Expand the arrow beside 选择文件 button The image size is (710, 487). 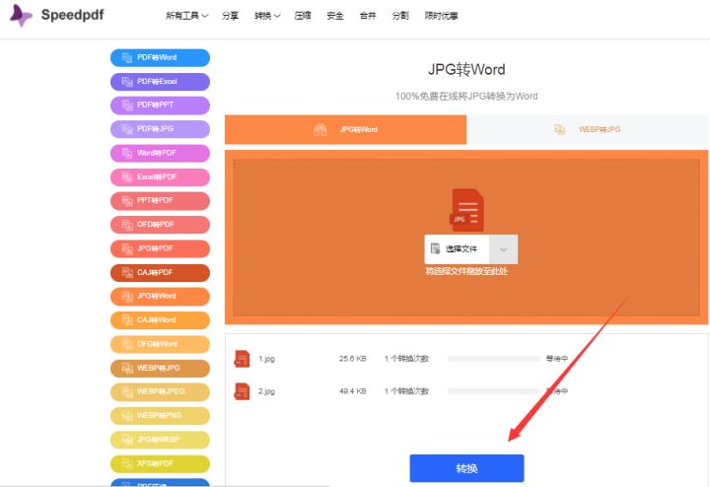pos(503,249)
